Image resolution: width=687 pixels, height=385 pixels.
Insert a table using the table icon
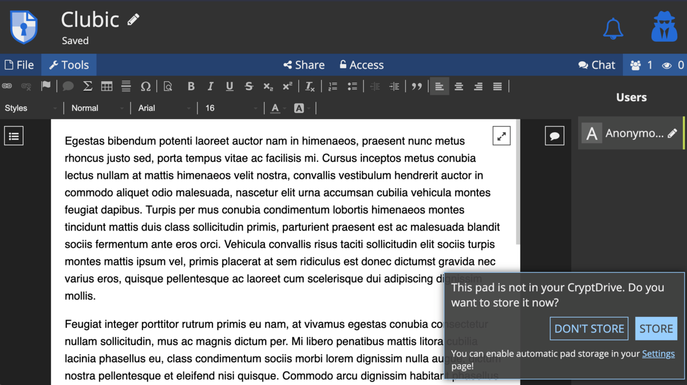(x=106, y=86)
